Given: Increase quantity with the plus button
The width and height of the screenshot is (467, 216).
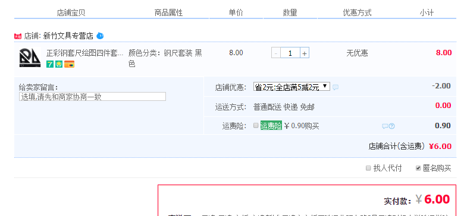Looking at the screenshot, I should tap(305, 53).
